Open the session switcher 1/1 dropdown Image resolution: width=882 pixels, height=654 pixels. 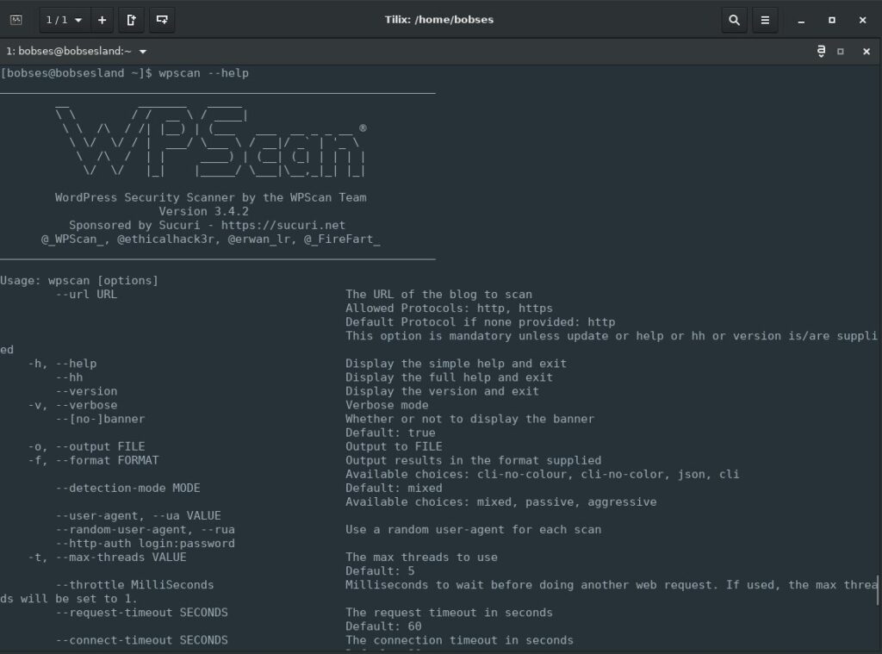tap(64, 20)
